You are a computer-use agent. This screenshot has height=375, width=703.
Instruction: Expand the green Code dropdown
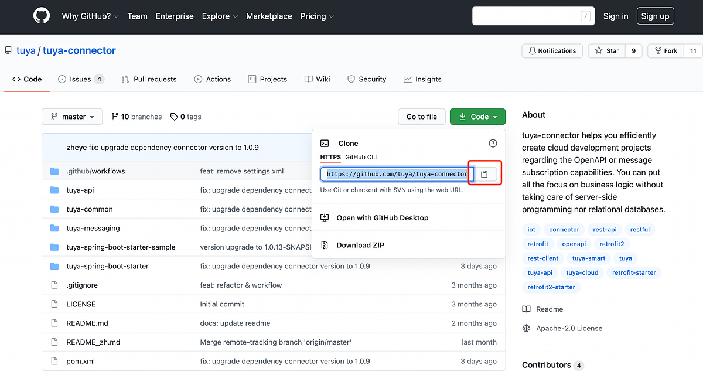coord(477,117)
